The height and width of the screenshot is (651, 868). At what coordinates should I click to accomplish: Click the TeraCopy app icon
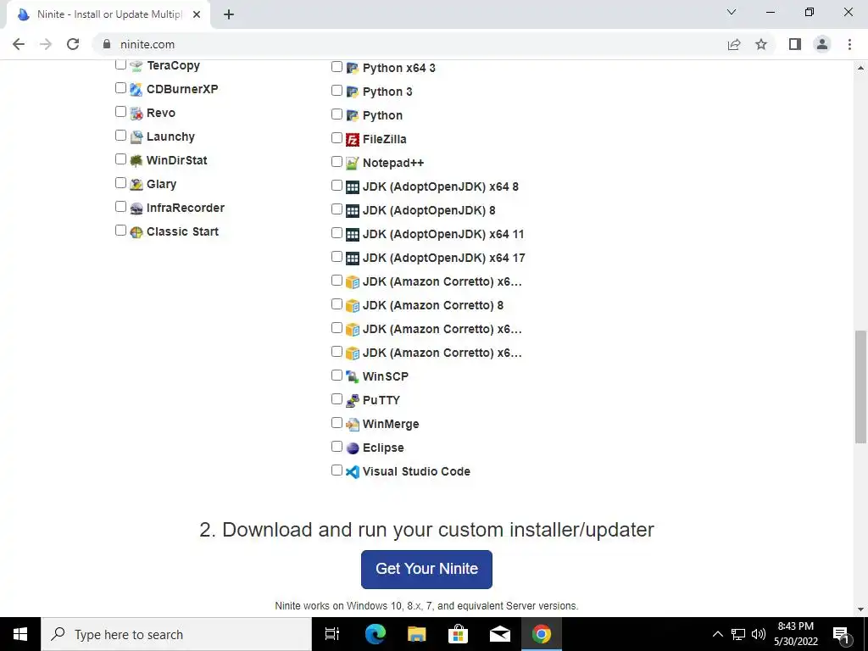(136, 66)
